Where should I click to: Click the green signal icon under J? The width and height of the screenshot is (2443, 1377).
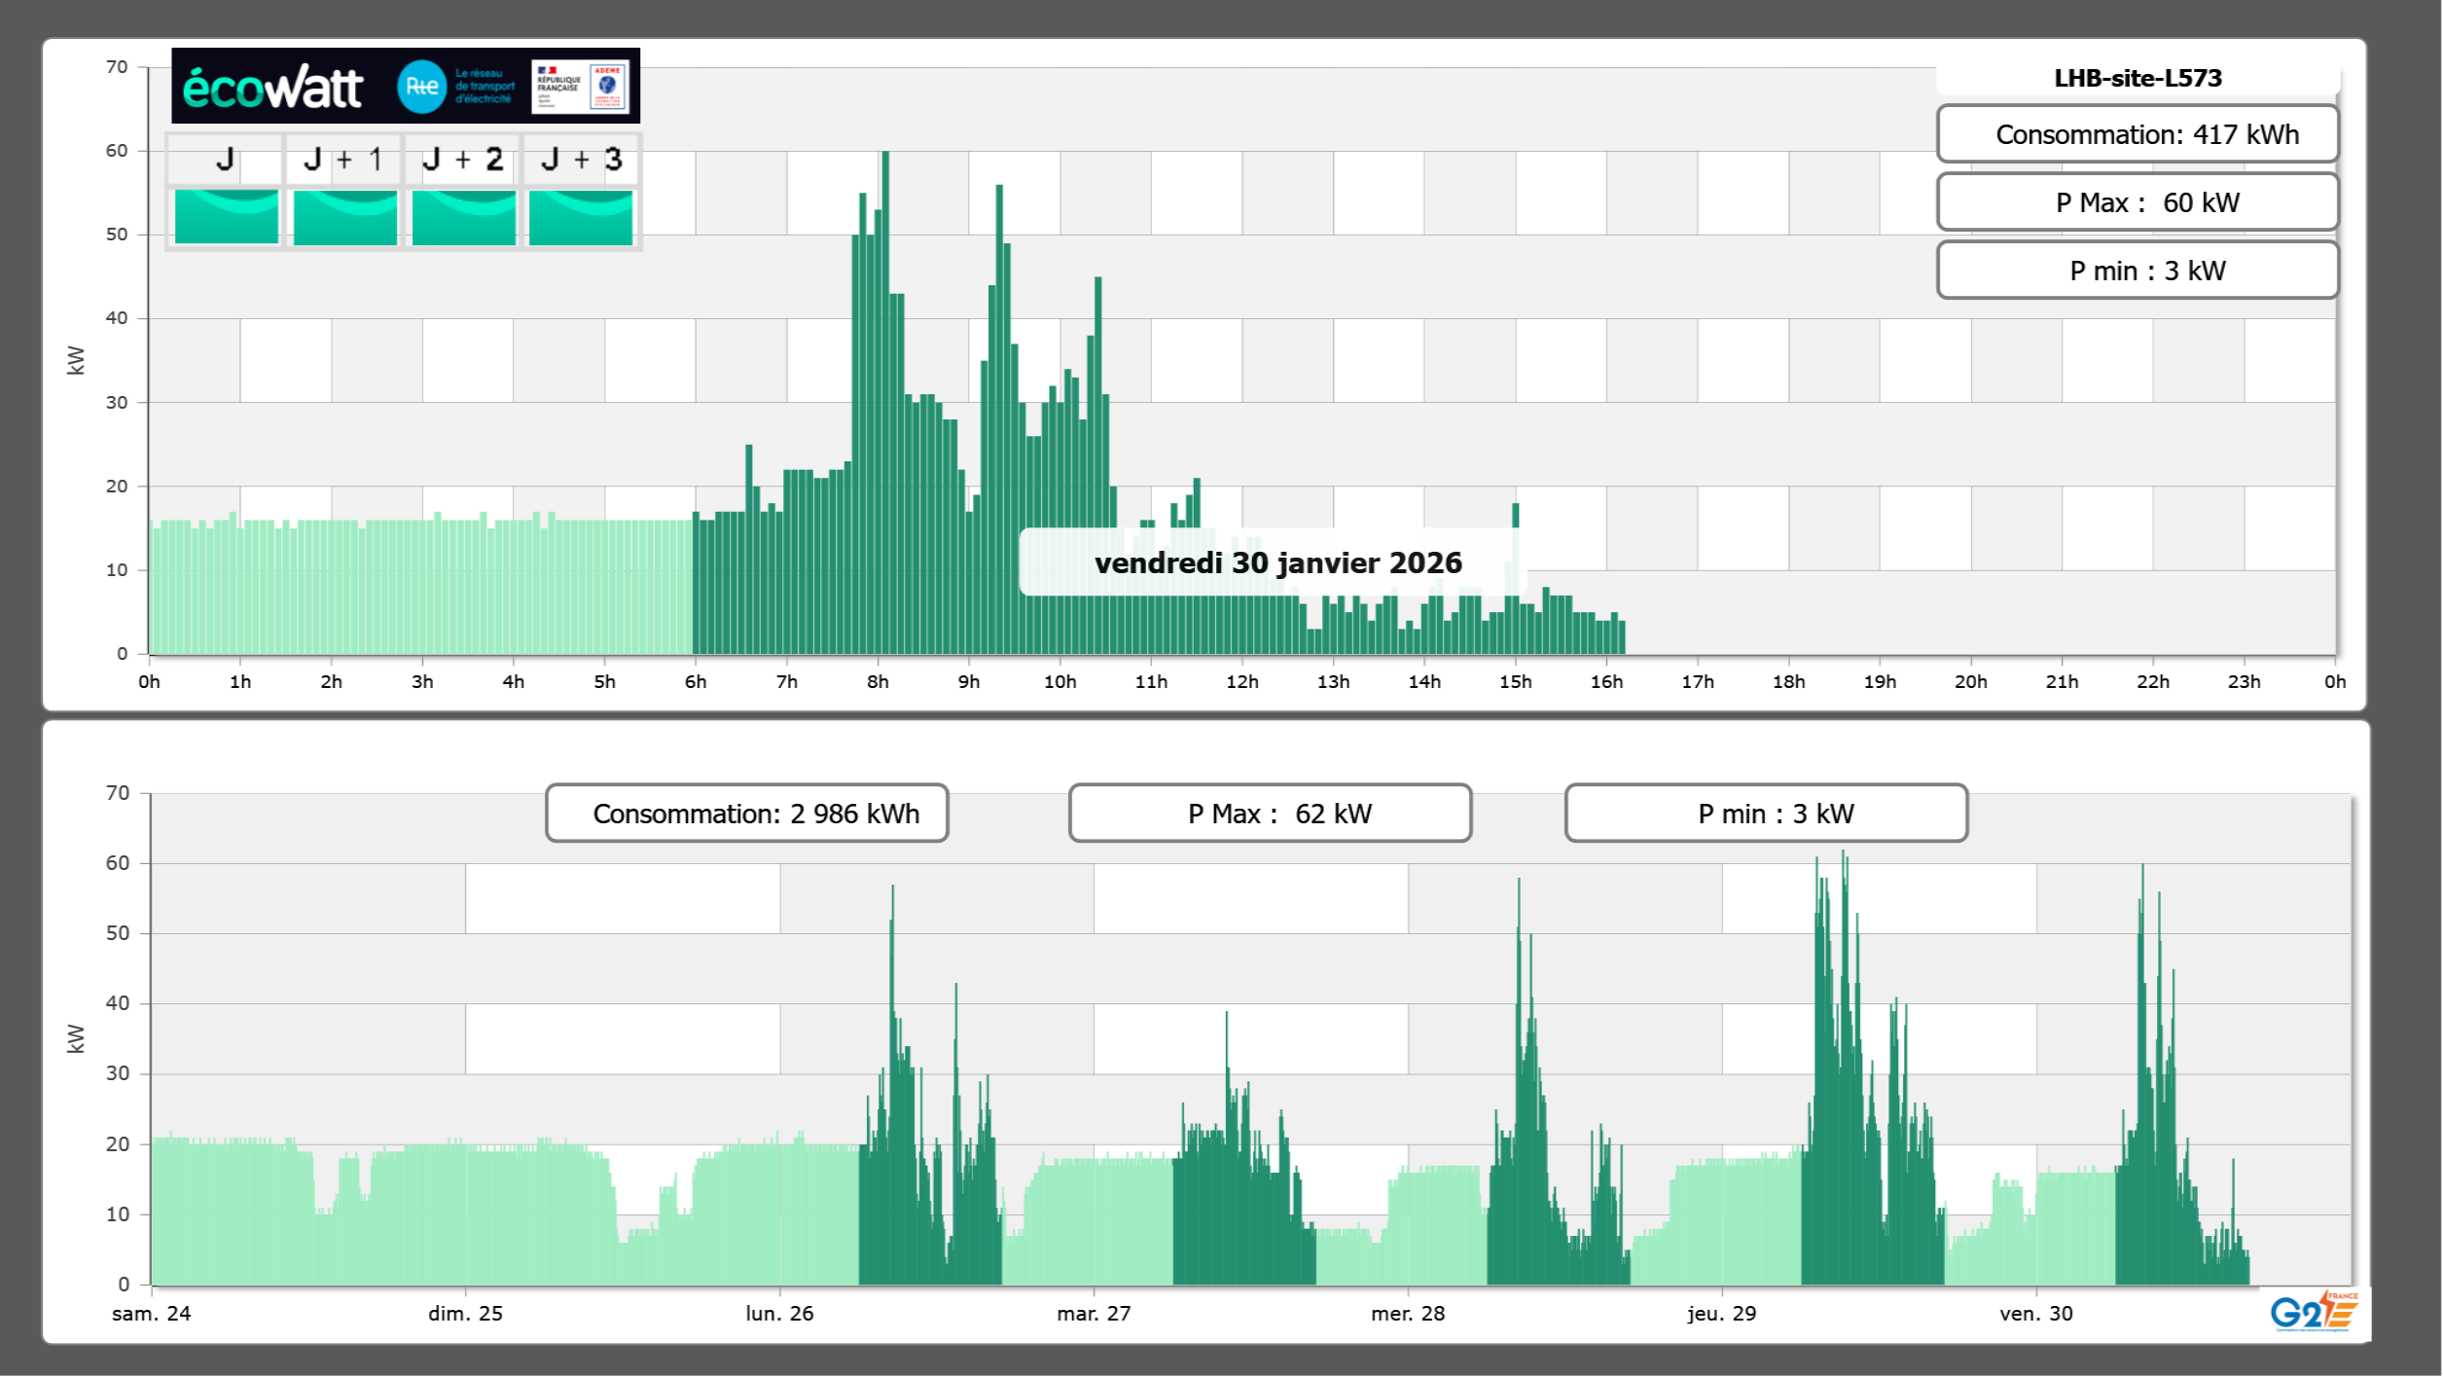[226, 216]
